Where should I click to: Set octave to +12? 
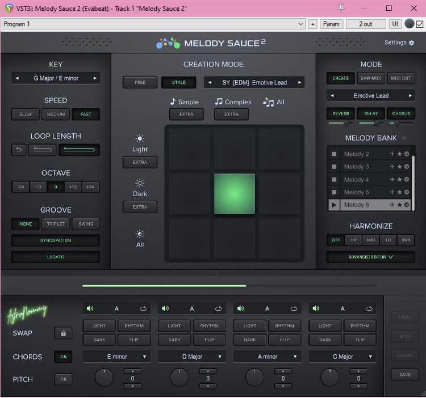pyautogui.click(x=73, y=187)
